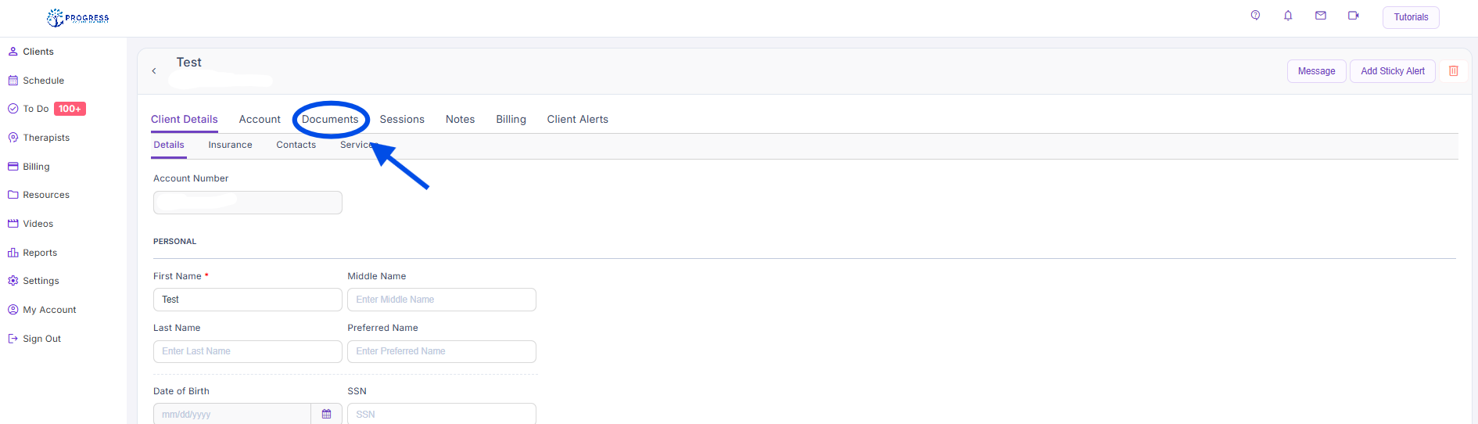Image resolution: width=1478 pixels, height=424 pixels.
Task: Select the Insurance sub-tab
Action: (230, 145)
